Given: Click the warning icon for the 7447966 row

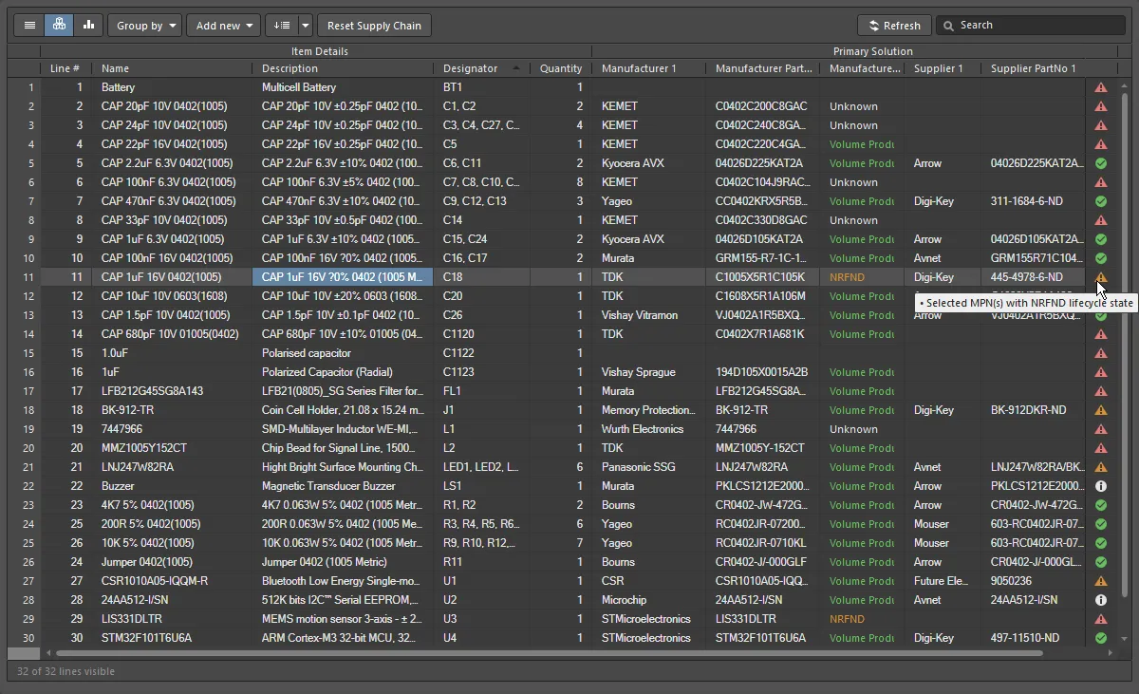Looking at the screenshot, I should [x=1101, y=429].
